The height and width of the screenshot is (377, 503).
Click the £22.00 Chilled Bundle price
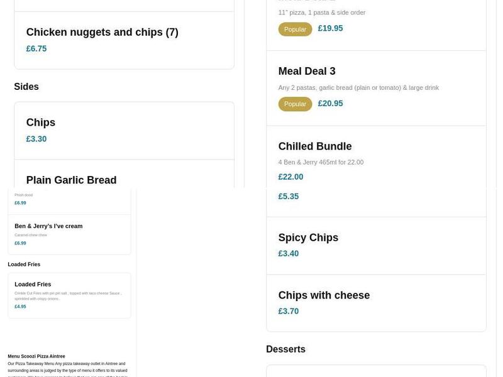[x=290, y=177]
